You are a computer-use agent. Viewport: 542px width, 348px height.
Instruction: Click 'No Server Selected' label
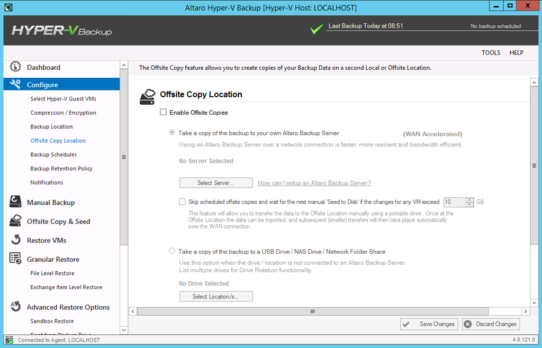206,161
